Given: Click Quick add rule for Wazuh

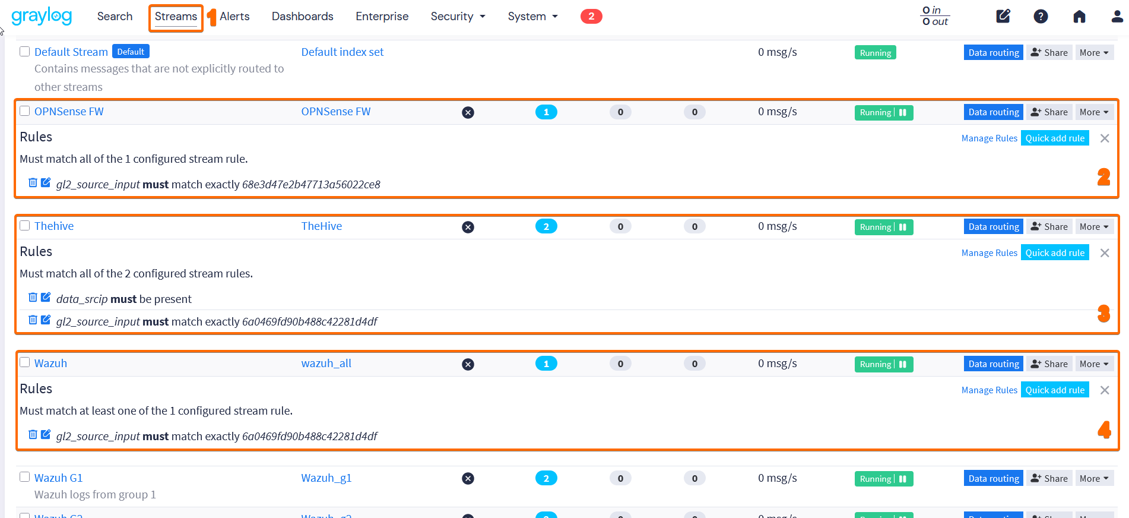Looking at the screenshot, I should (x=1055, y=390).
